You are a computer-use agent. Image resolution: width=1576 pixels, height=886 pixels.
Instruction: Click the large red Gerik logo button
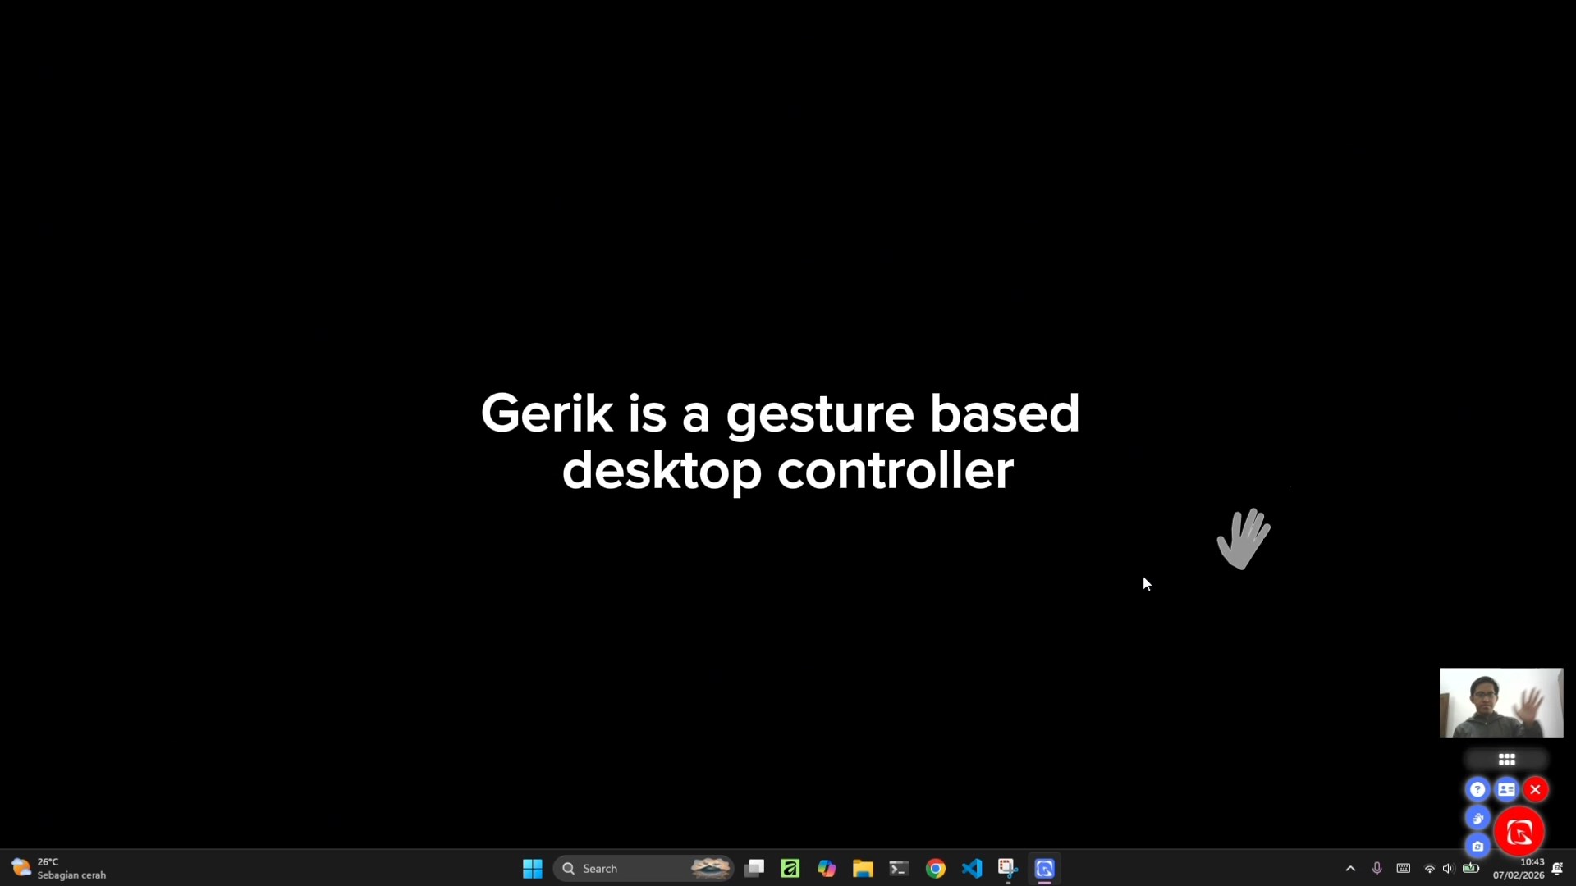point(1519,832)
